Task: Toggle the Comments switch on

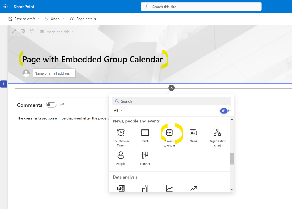Action: tap(51, 105)
